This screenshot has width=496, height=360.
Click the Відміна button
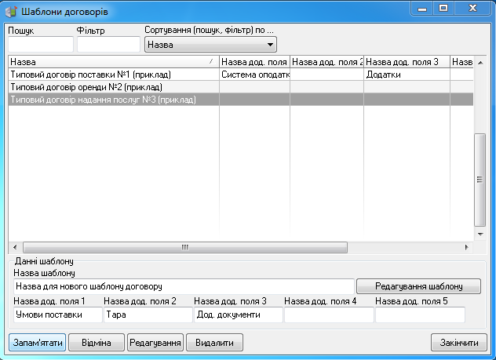(x=96, y=343)
